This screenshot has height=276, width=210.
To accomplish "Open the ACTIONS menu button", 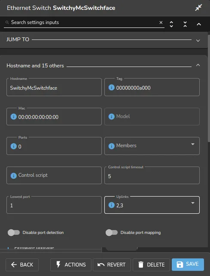I will [x=71, y=264].
